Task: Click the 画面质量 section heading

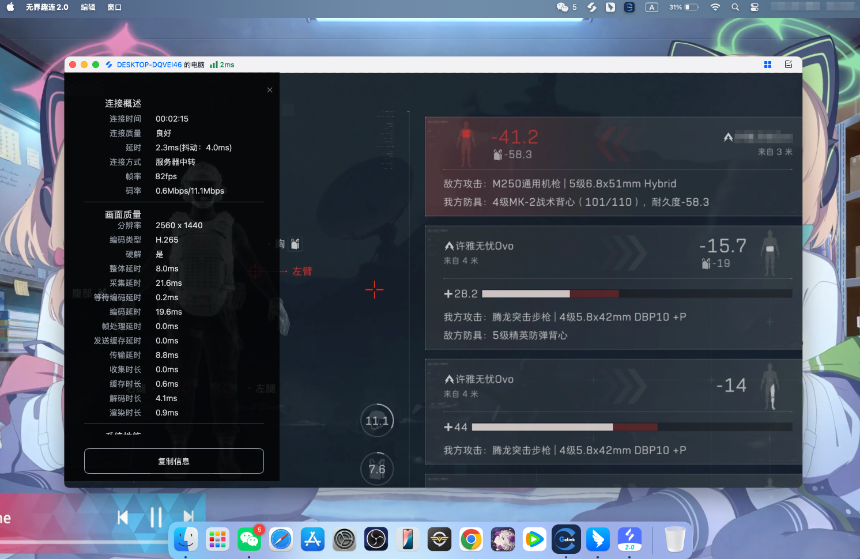Action: [123, 214]
